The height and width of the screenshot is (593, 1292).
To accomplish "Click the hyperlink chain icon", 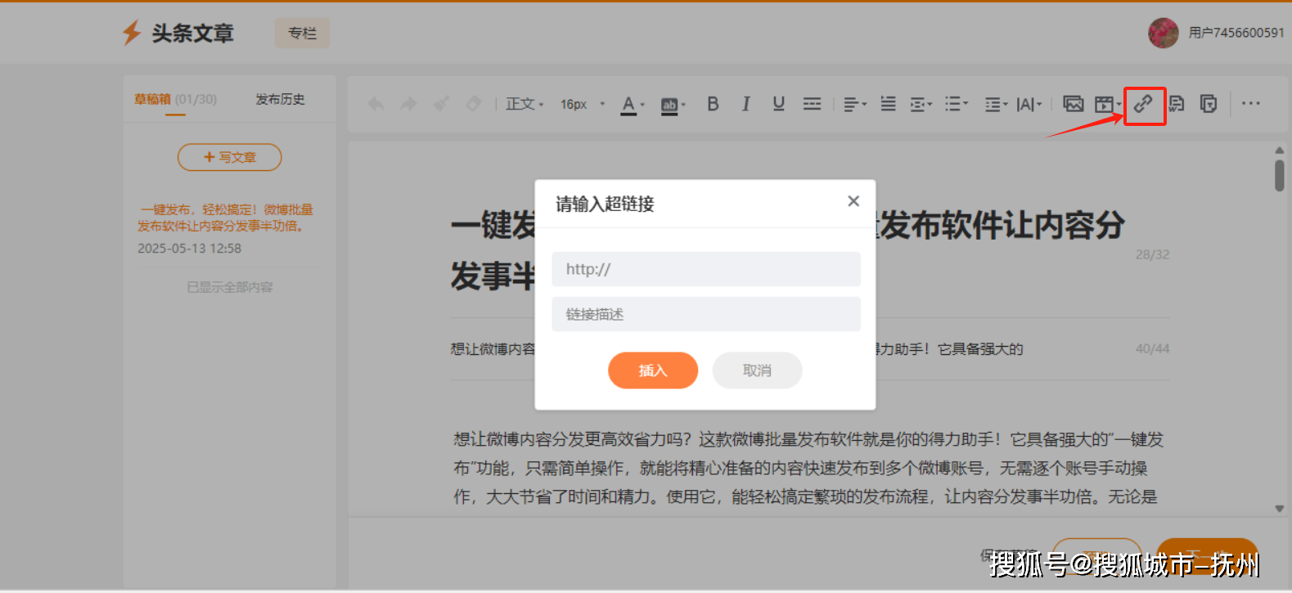I will [1143, 104].
